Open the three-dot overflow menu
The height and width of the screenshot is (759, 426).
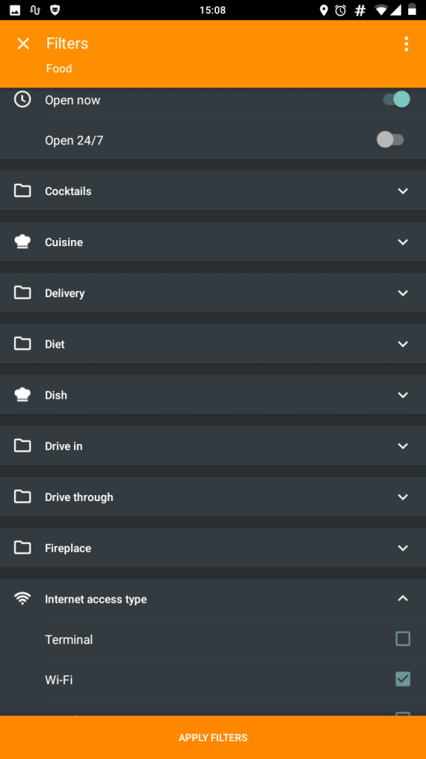pyautogui.click(x=406, y=44)
